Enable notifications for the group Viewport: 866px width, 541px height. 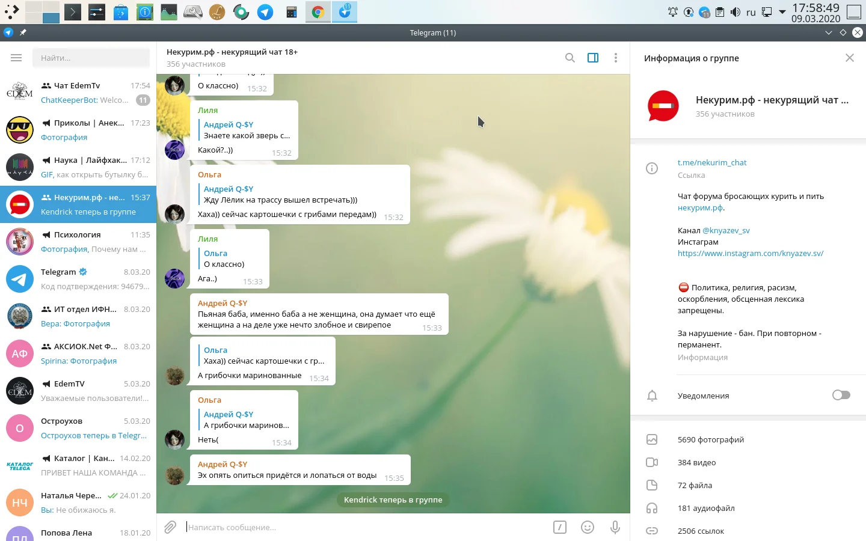coord(841,395)
